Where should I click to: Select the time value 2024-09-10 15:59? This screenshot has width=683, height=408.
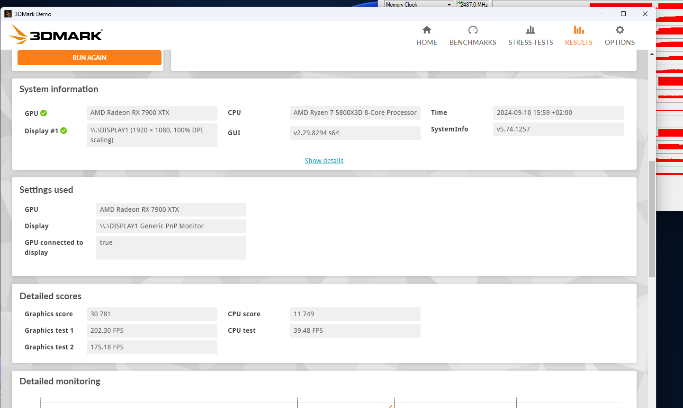558,113
